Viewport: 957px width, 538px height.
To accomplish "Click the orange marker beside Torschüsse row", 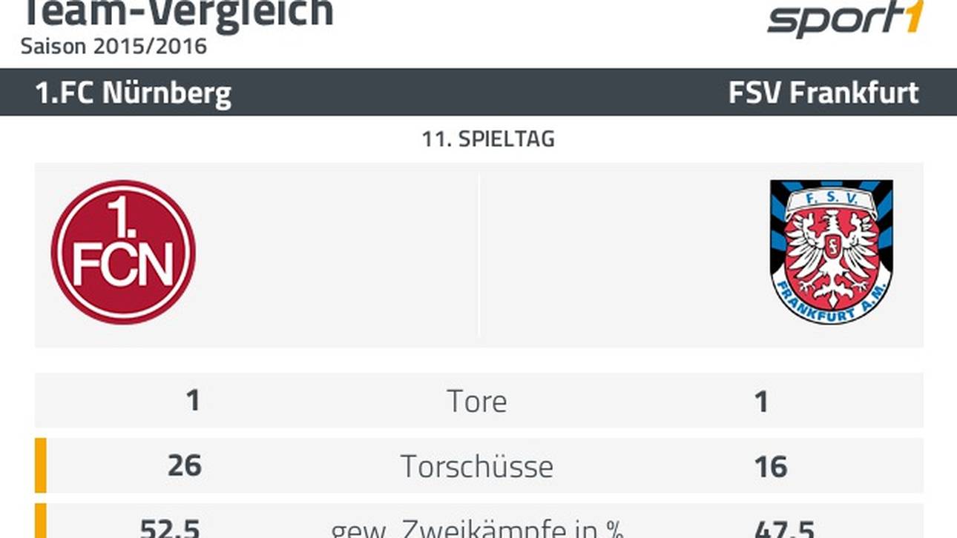I will pos(41,465).
